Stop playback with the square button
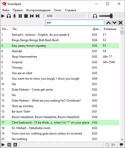This screenshot has width=125, height=148. (x=26, y=16)
